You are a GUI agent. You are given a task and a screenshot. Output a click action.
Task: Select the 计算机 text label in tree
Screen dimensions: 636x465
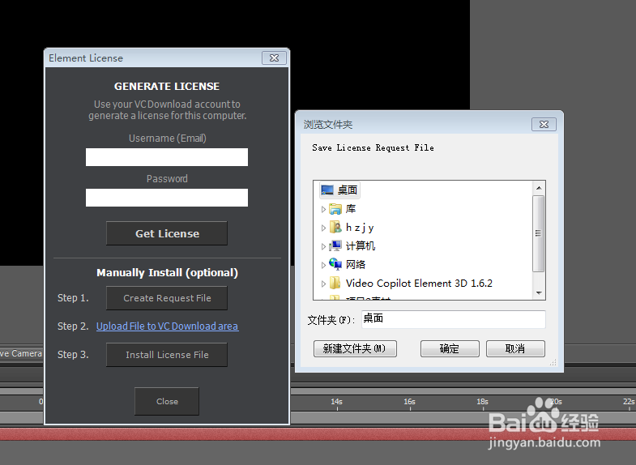[361, 245]
